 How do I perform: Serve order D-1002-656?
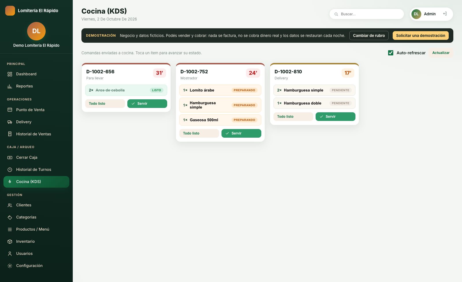[x=147, y=104]
